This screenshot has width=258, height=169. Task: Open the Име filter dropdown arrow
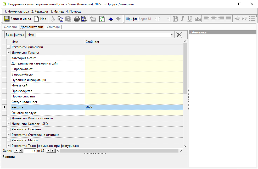click(x=172, y=35)
